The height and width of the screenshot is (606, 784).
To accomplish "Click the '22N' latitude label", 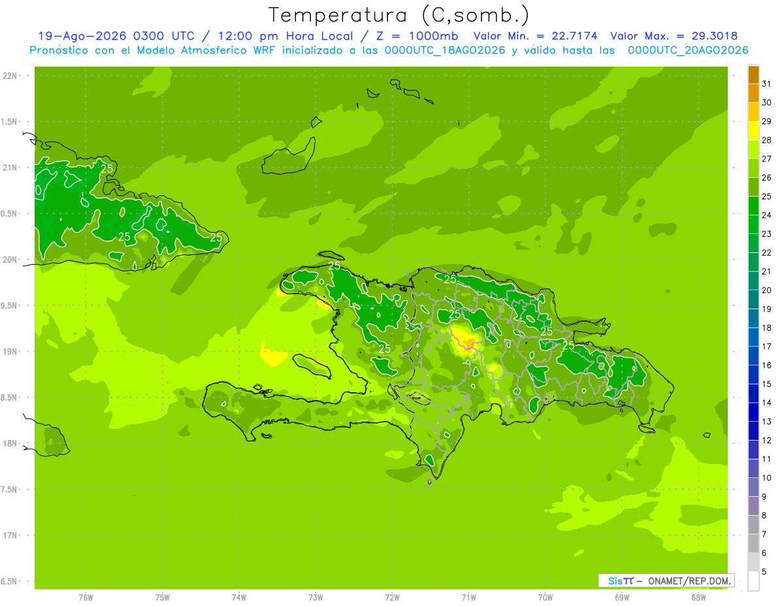I will [x=10, y=76].
